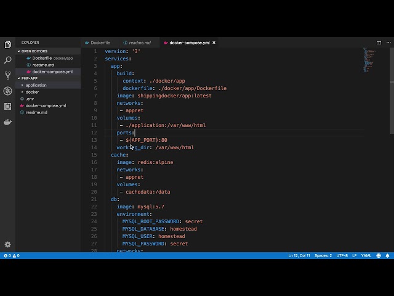Close the docker-compose.yml tab

(214, 43)
